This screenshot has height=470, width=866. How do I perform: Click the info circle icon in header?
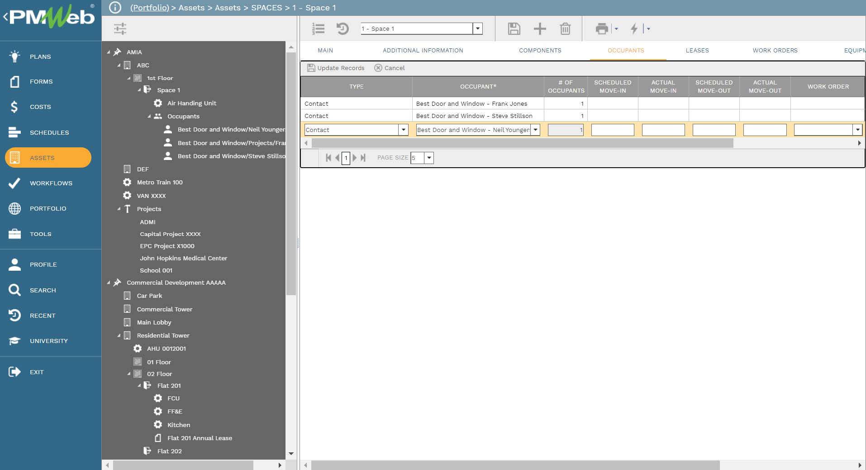tap(115, 8)
